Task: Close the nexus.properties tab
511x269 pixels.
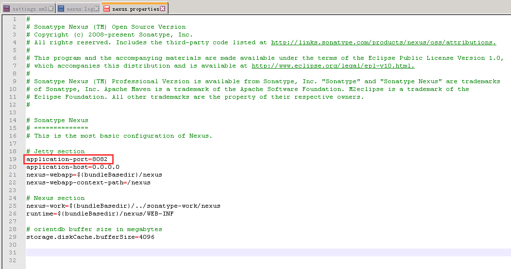Action: [163, 8]
